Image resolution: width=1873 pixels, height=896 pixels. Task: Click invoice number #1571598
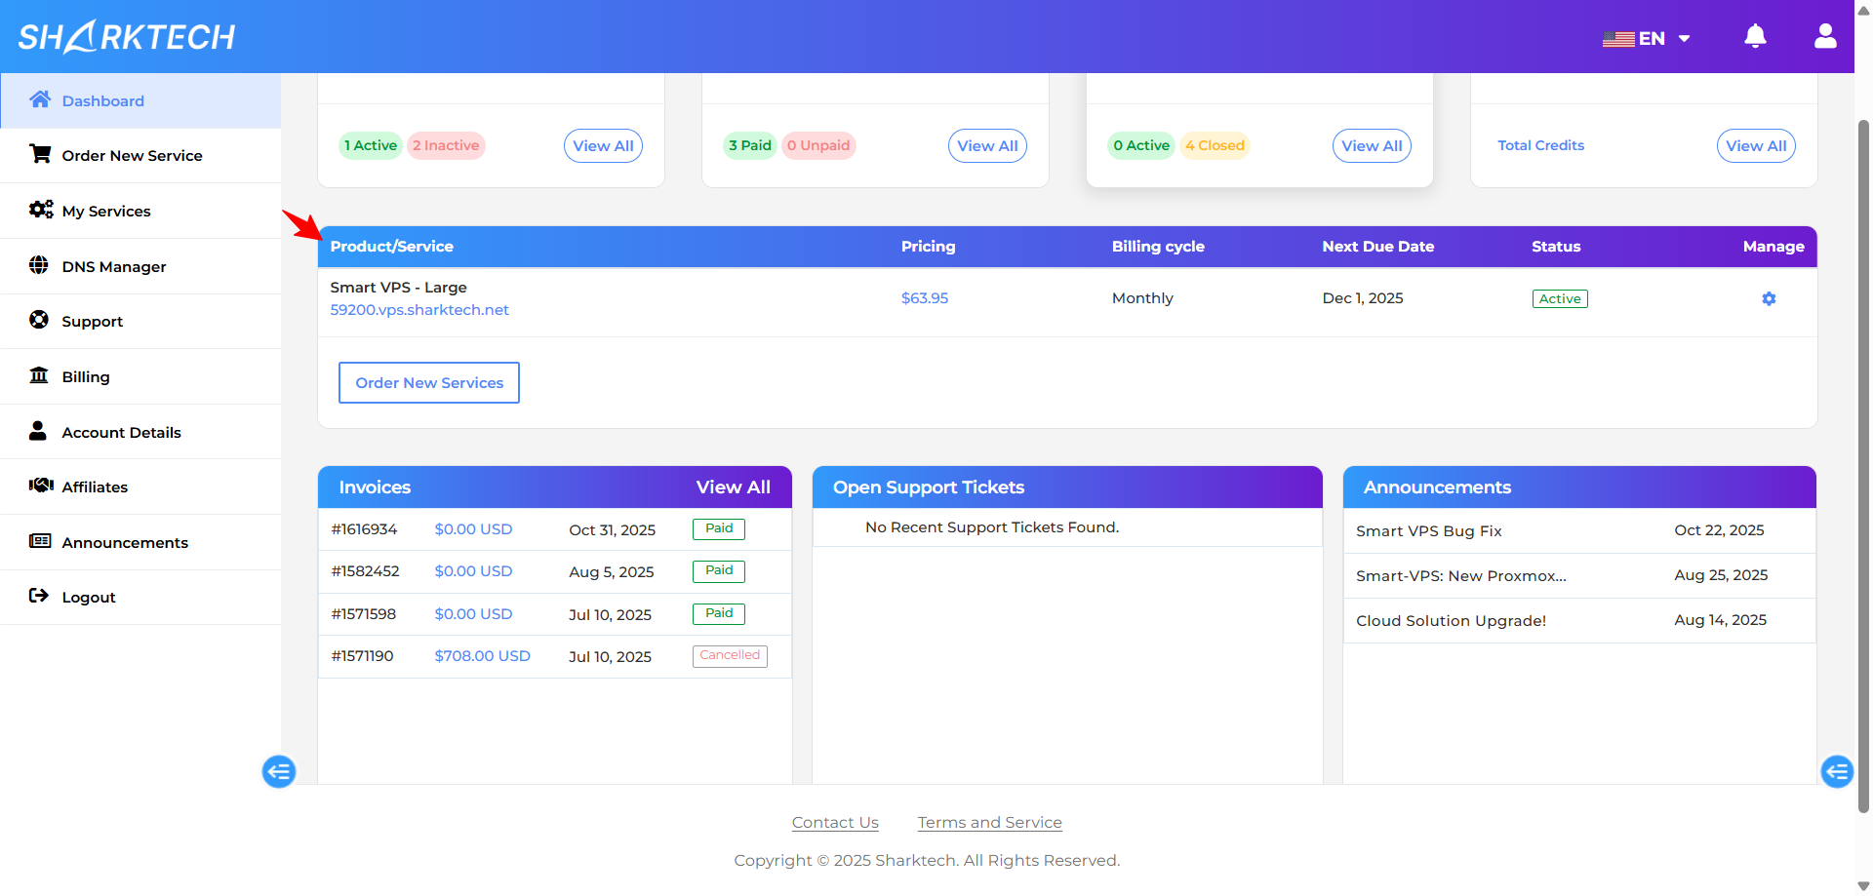tap(363, 614)
